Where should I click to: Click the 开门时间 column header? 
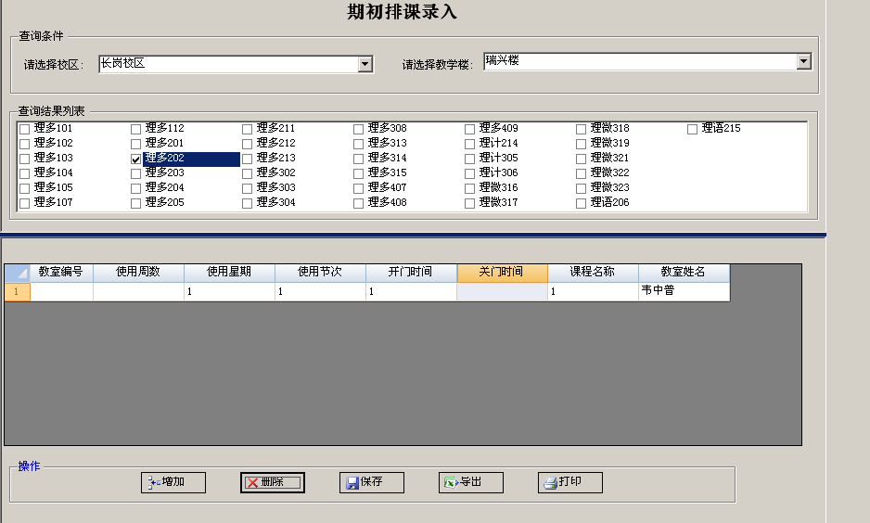tap(411, 273)
